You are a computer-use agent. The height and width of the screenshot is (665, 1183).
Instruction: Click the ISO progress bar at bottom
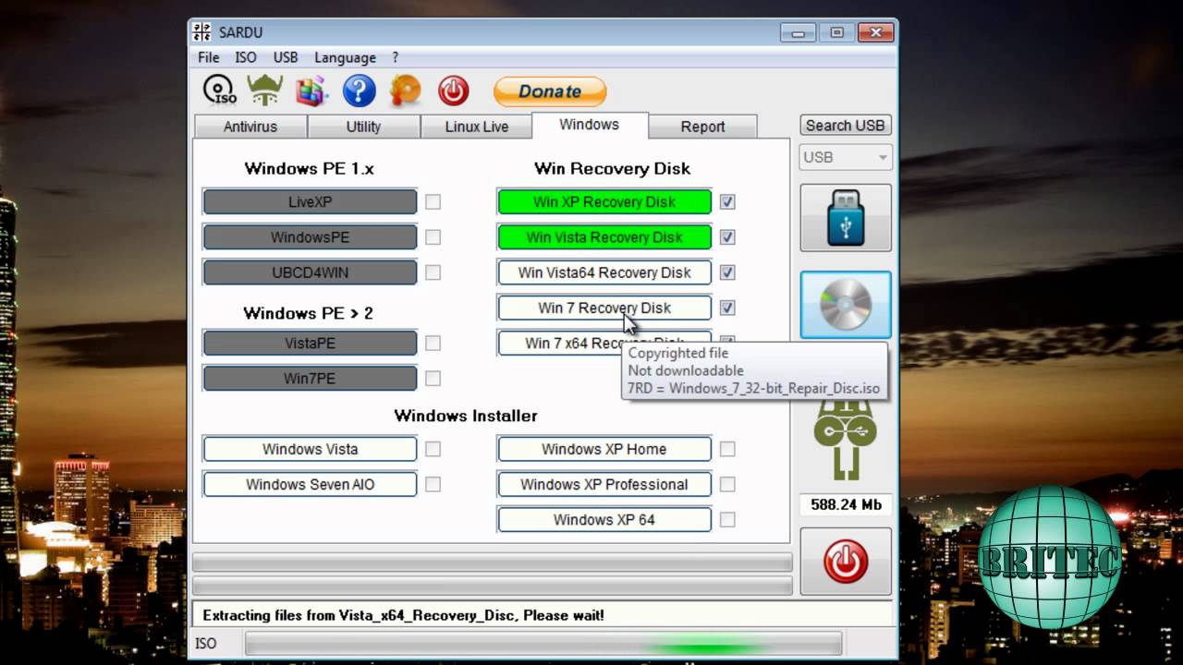tap(543, 643)
